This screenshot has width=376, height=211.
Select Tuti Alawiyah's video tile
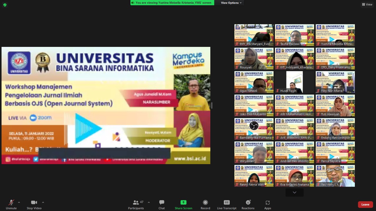(335, 105)
